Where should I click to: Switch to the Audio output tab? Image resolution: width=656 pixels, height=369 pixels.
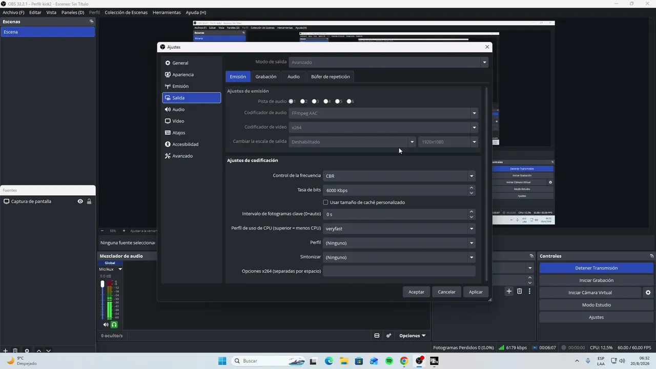pos(294,77)
